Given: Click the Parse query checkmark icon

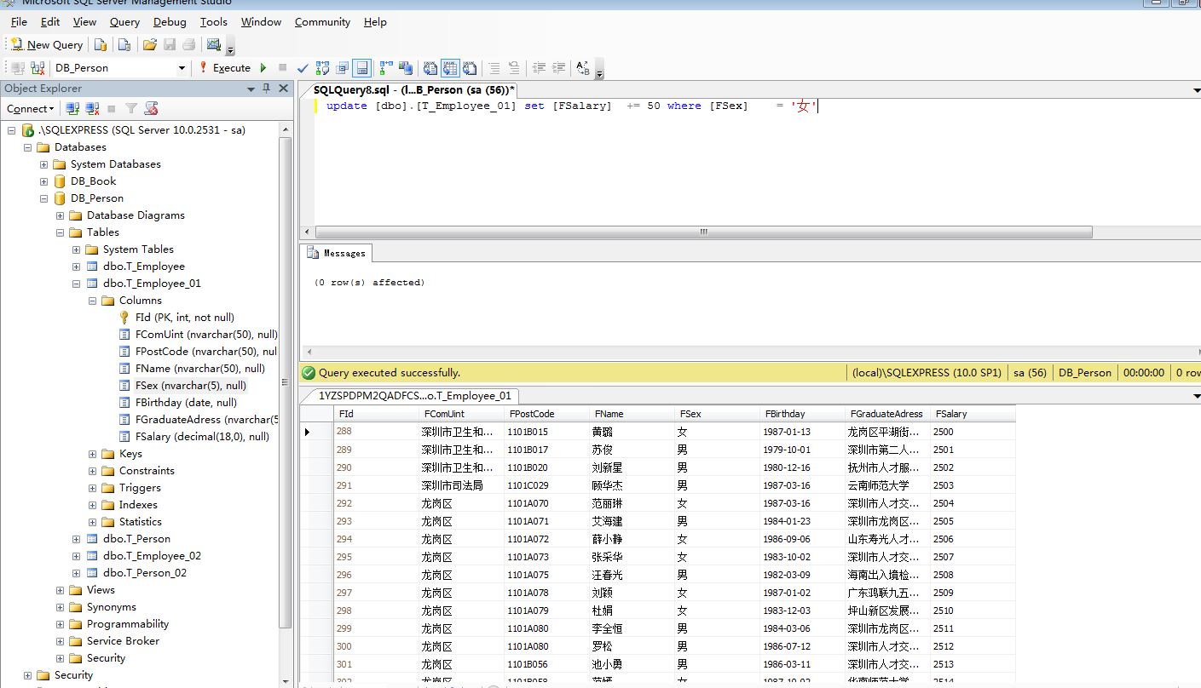Looking at the screenshot, I should click(303, 68).
